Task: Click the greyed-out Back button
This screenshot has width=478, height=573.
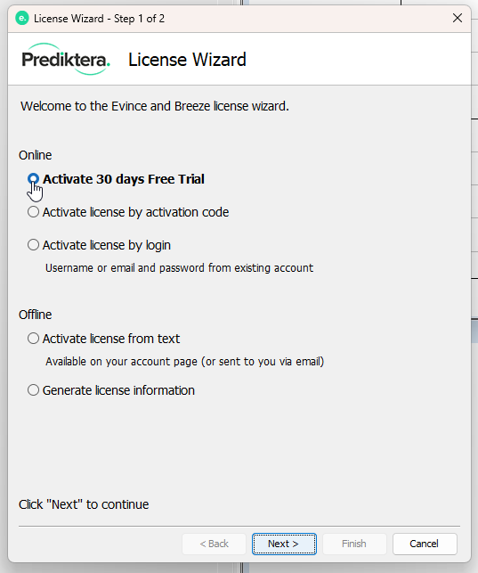Action: (214, 544)
